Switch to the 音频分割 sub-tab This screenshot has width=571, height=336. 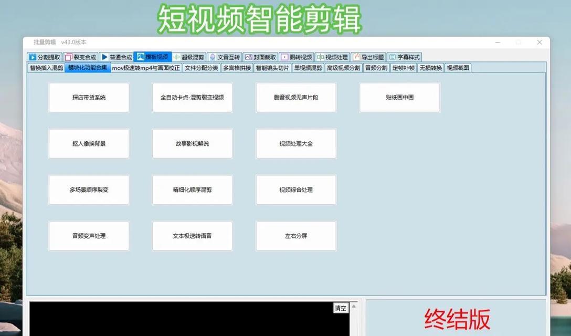point(376,68)
